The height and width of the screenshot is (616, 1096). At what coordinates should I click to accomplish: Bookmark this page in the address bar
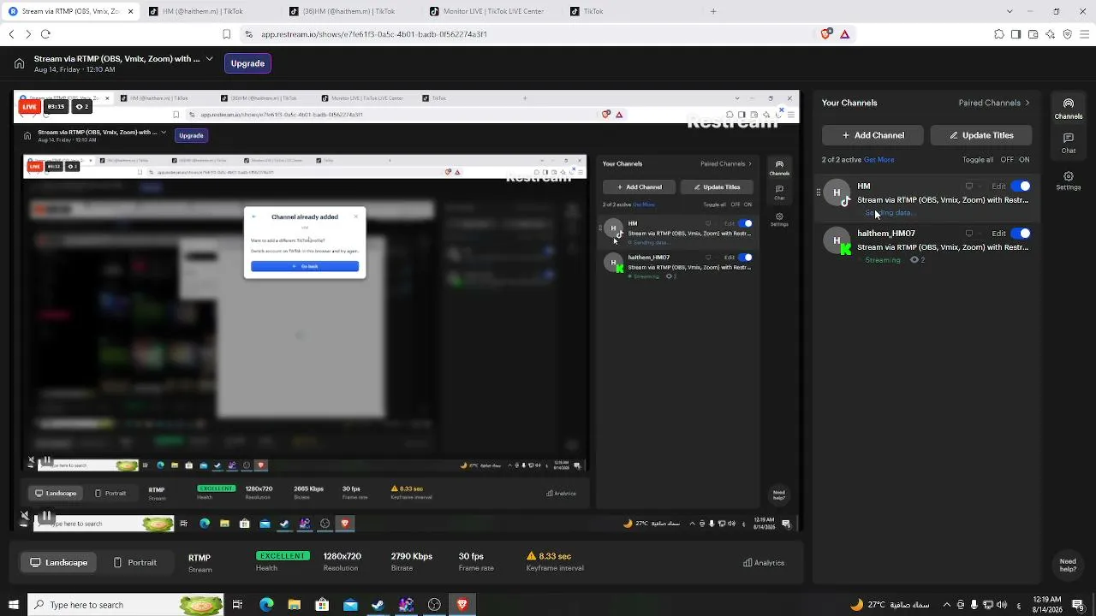tap(226, 34)
